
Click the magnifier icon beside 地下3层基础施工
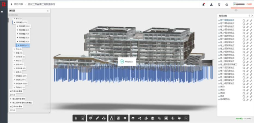tap(244, 20)
